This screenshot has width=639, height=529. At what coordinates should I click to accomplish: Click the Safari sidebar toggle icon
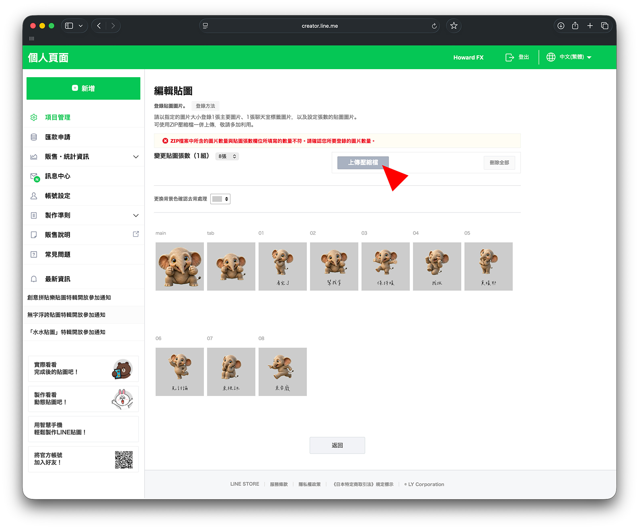click(x=69, y=26)
